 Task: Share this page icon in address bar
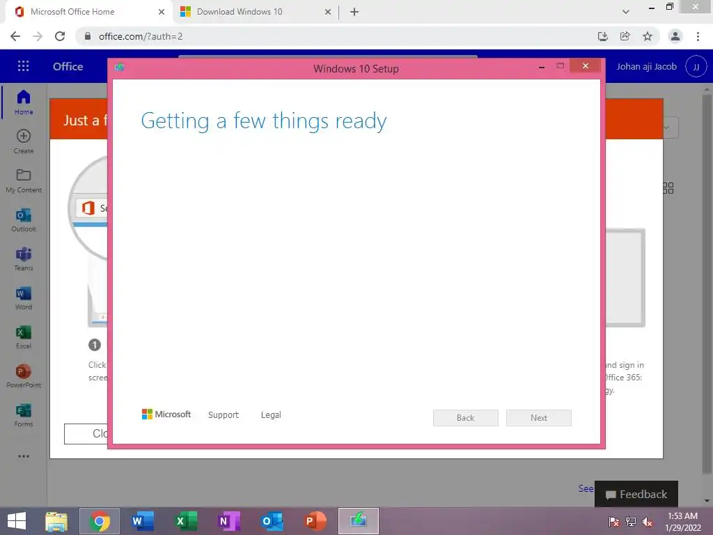[625, 36]
